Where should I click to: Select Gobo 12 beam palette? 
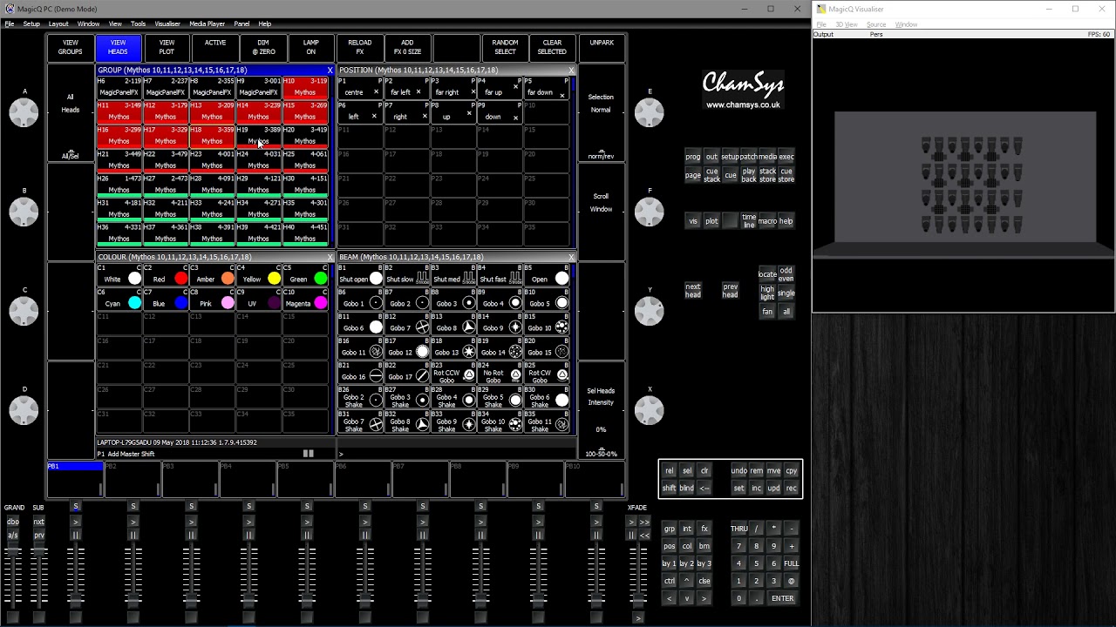tap(406, 348)
